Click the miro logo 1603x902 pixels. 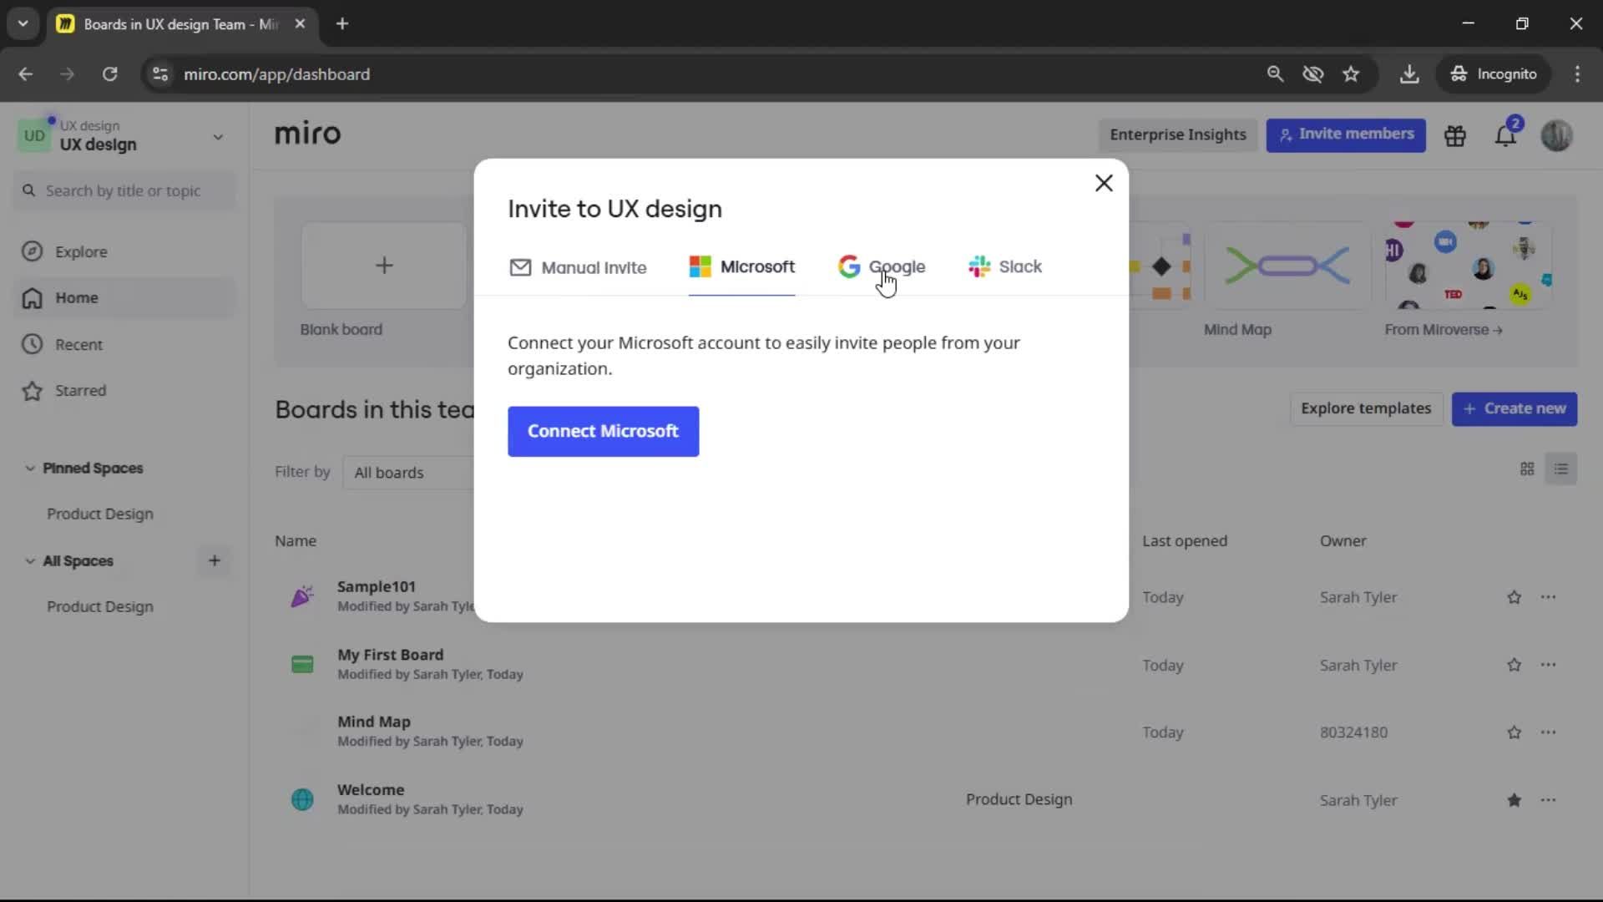coord(307,134)
